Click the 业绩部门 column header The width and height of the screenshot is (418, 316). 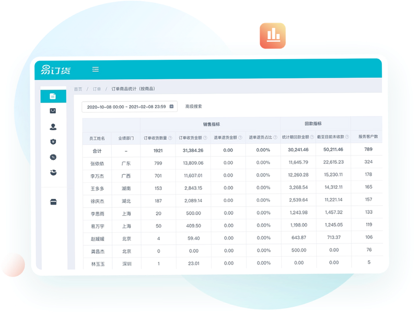(x=126, y=138)
